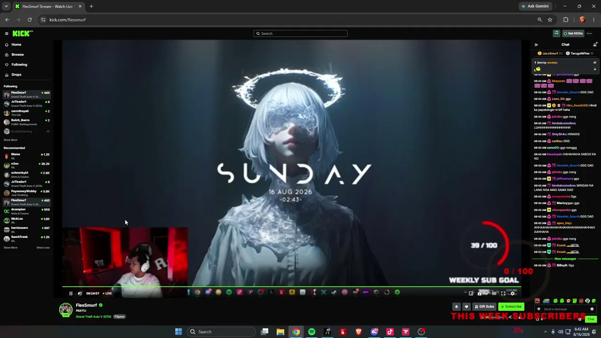Open JcTirador1 channel under Following
The width and height of the screenshot is (601, 338).
tap(27, 104)
